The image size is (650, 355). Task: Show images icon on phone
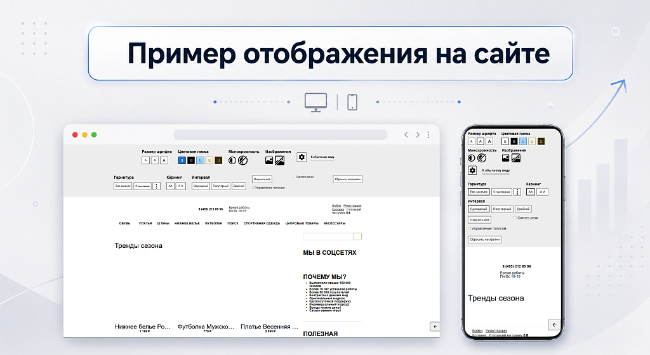[x=505, y=158]
